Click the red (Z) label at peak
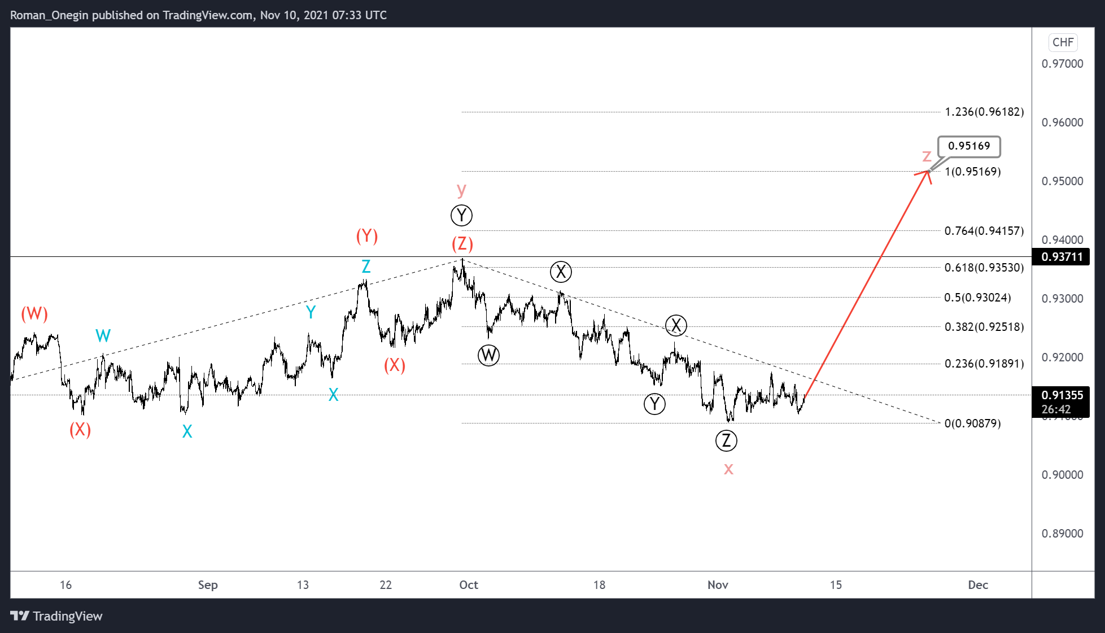The image size is (1105, 633). (x=462, y=244)
